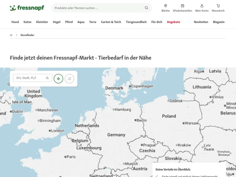Click the Netherlands label on map
This screenshot has height=177, width=236.
click(x=87, y=125)
